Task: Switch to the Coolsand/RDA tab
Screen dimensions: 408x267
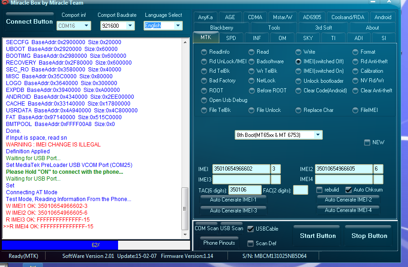Action: click(348, 17)
